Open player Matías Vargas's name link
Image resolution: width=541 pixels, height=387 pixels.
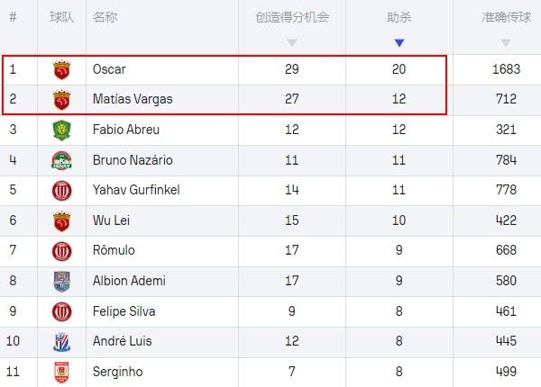132,99
